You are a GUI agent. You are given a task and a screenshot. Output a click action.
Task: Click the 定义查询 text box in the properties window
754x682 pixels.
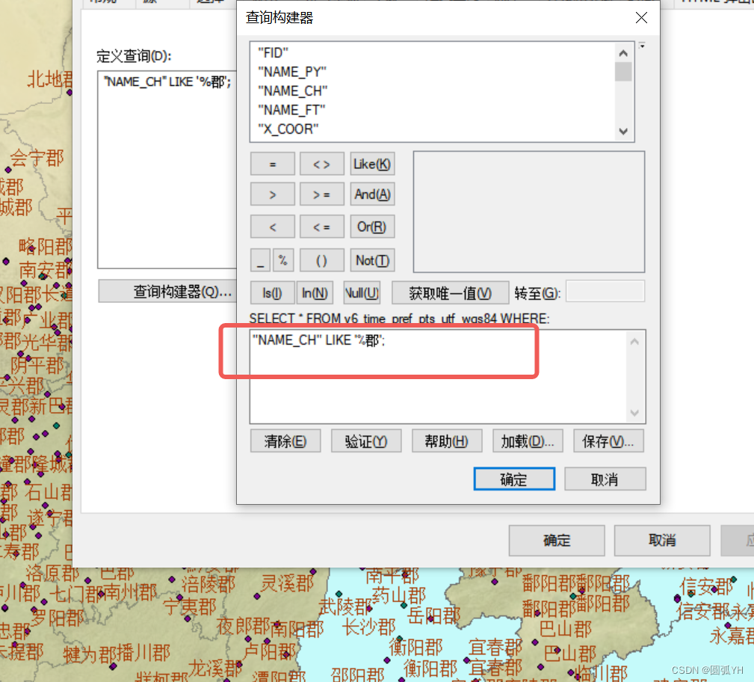(167, 170)
